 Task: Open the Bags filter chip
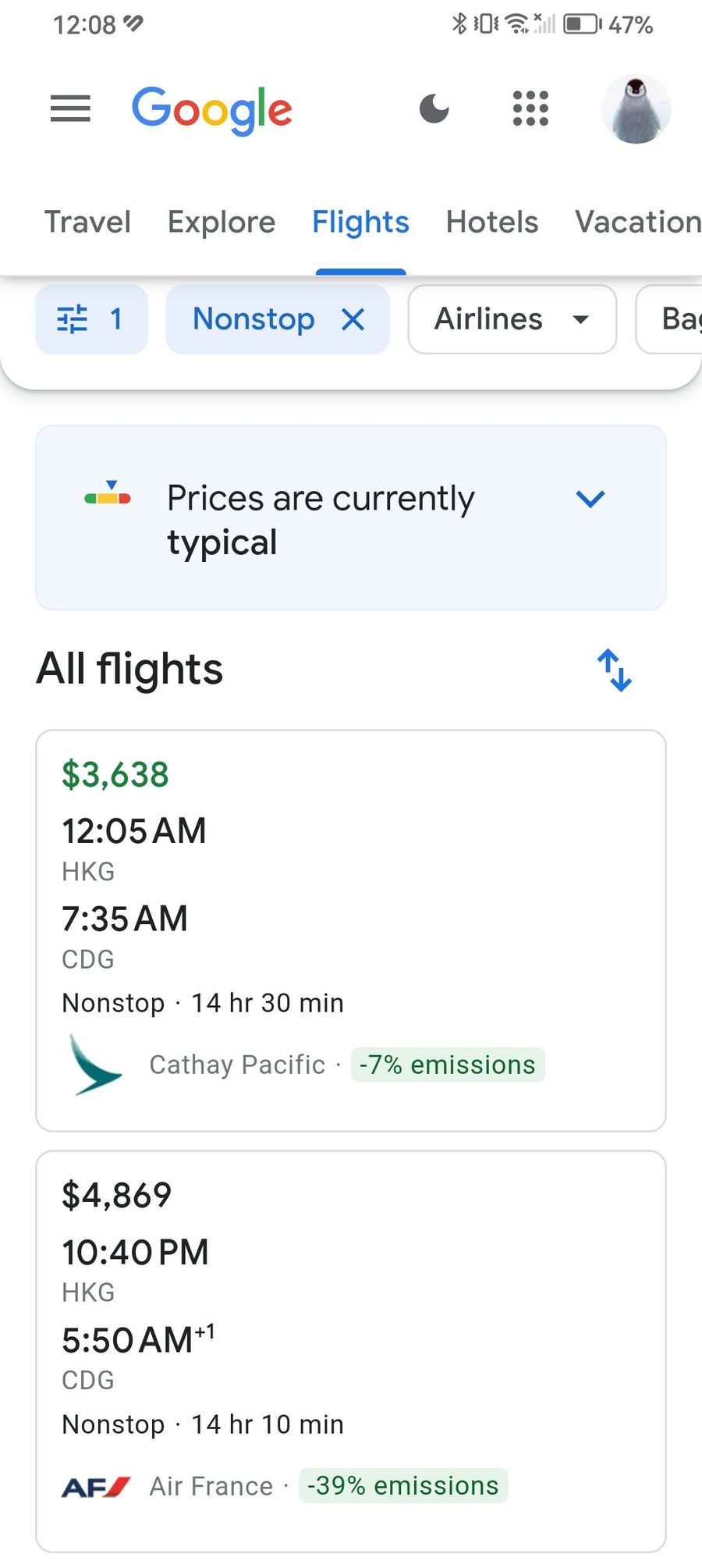[x=669, y=319]
